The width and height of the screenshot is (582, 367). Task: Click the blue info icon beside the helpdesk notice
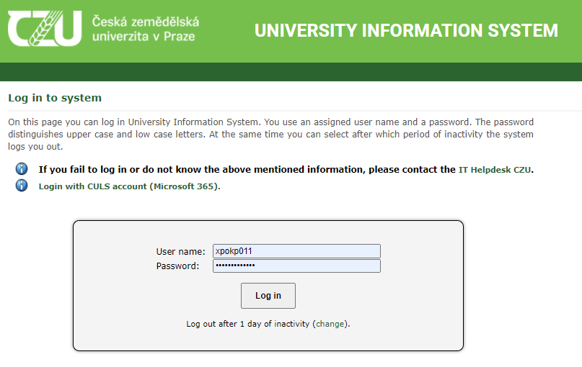coord(22,169)
